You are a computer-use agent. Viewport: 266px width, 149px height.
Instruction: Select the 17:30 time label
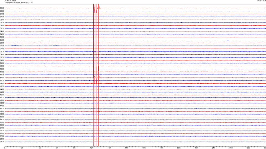tap(2, 109)
